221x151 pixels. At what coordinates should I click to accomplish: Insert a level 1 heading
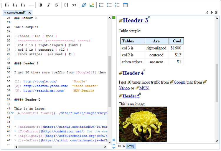(7, 5)
